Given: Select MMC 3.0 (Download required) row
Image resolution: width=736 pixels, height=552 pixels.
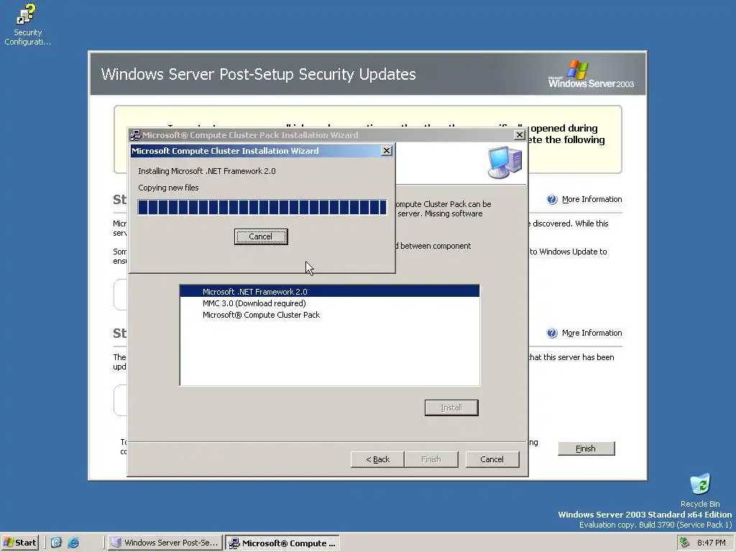Looking at the screenshot, I should [329, 303].
